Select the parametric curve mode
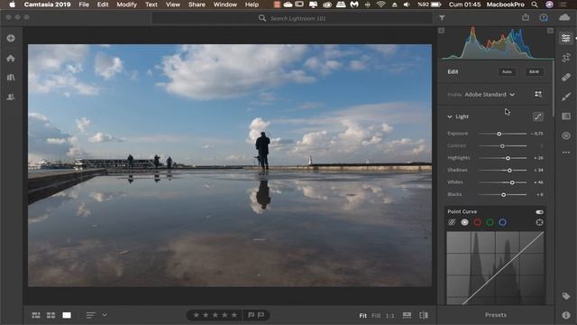Image resolution: width=577 pixels, height=325 pixels. tap(452, 222)
